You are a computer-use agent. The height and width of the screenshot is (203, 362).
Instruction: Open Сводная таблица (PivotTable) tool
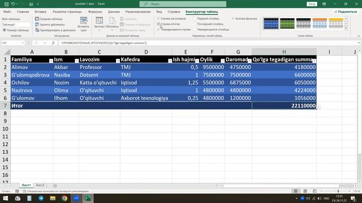(49, 19)
